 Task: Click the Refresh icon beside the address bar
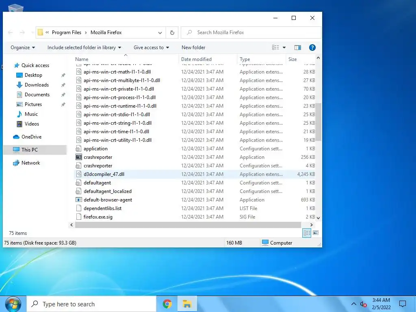click(172, 32)
